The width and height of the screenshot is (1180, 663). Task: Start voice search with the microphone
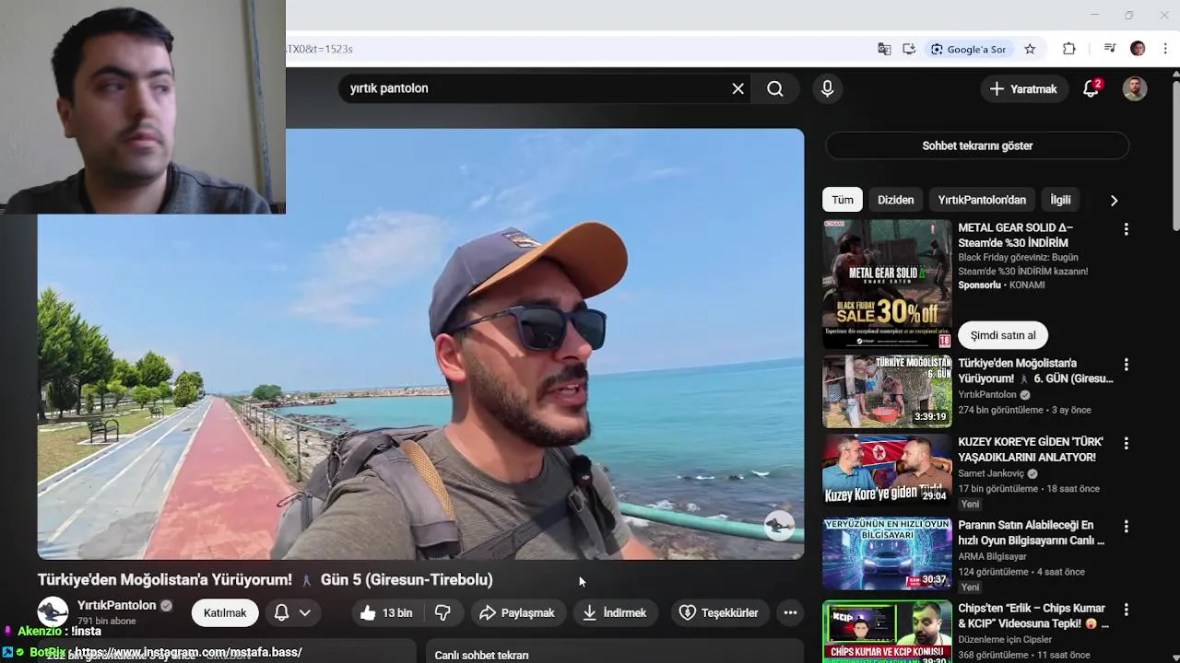coord(827,88)
